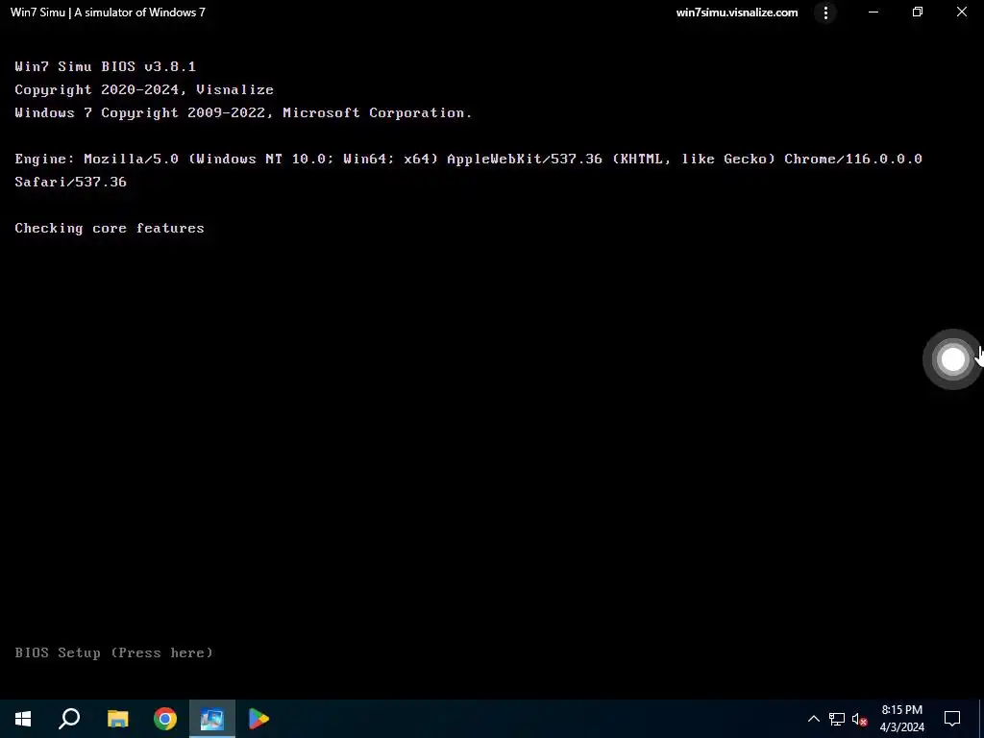This screenshot has width=984, height=738.
Task: Show hidden system tray icons
Action: point(813,719)
